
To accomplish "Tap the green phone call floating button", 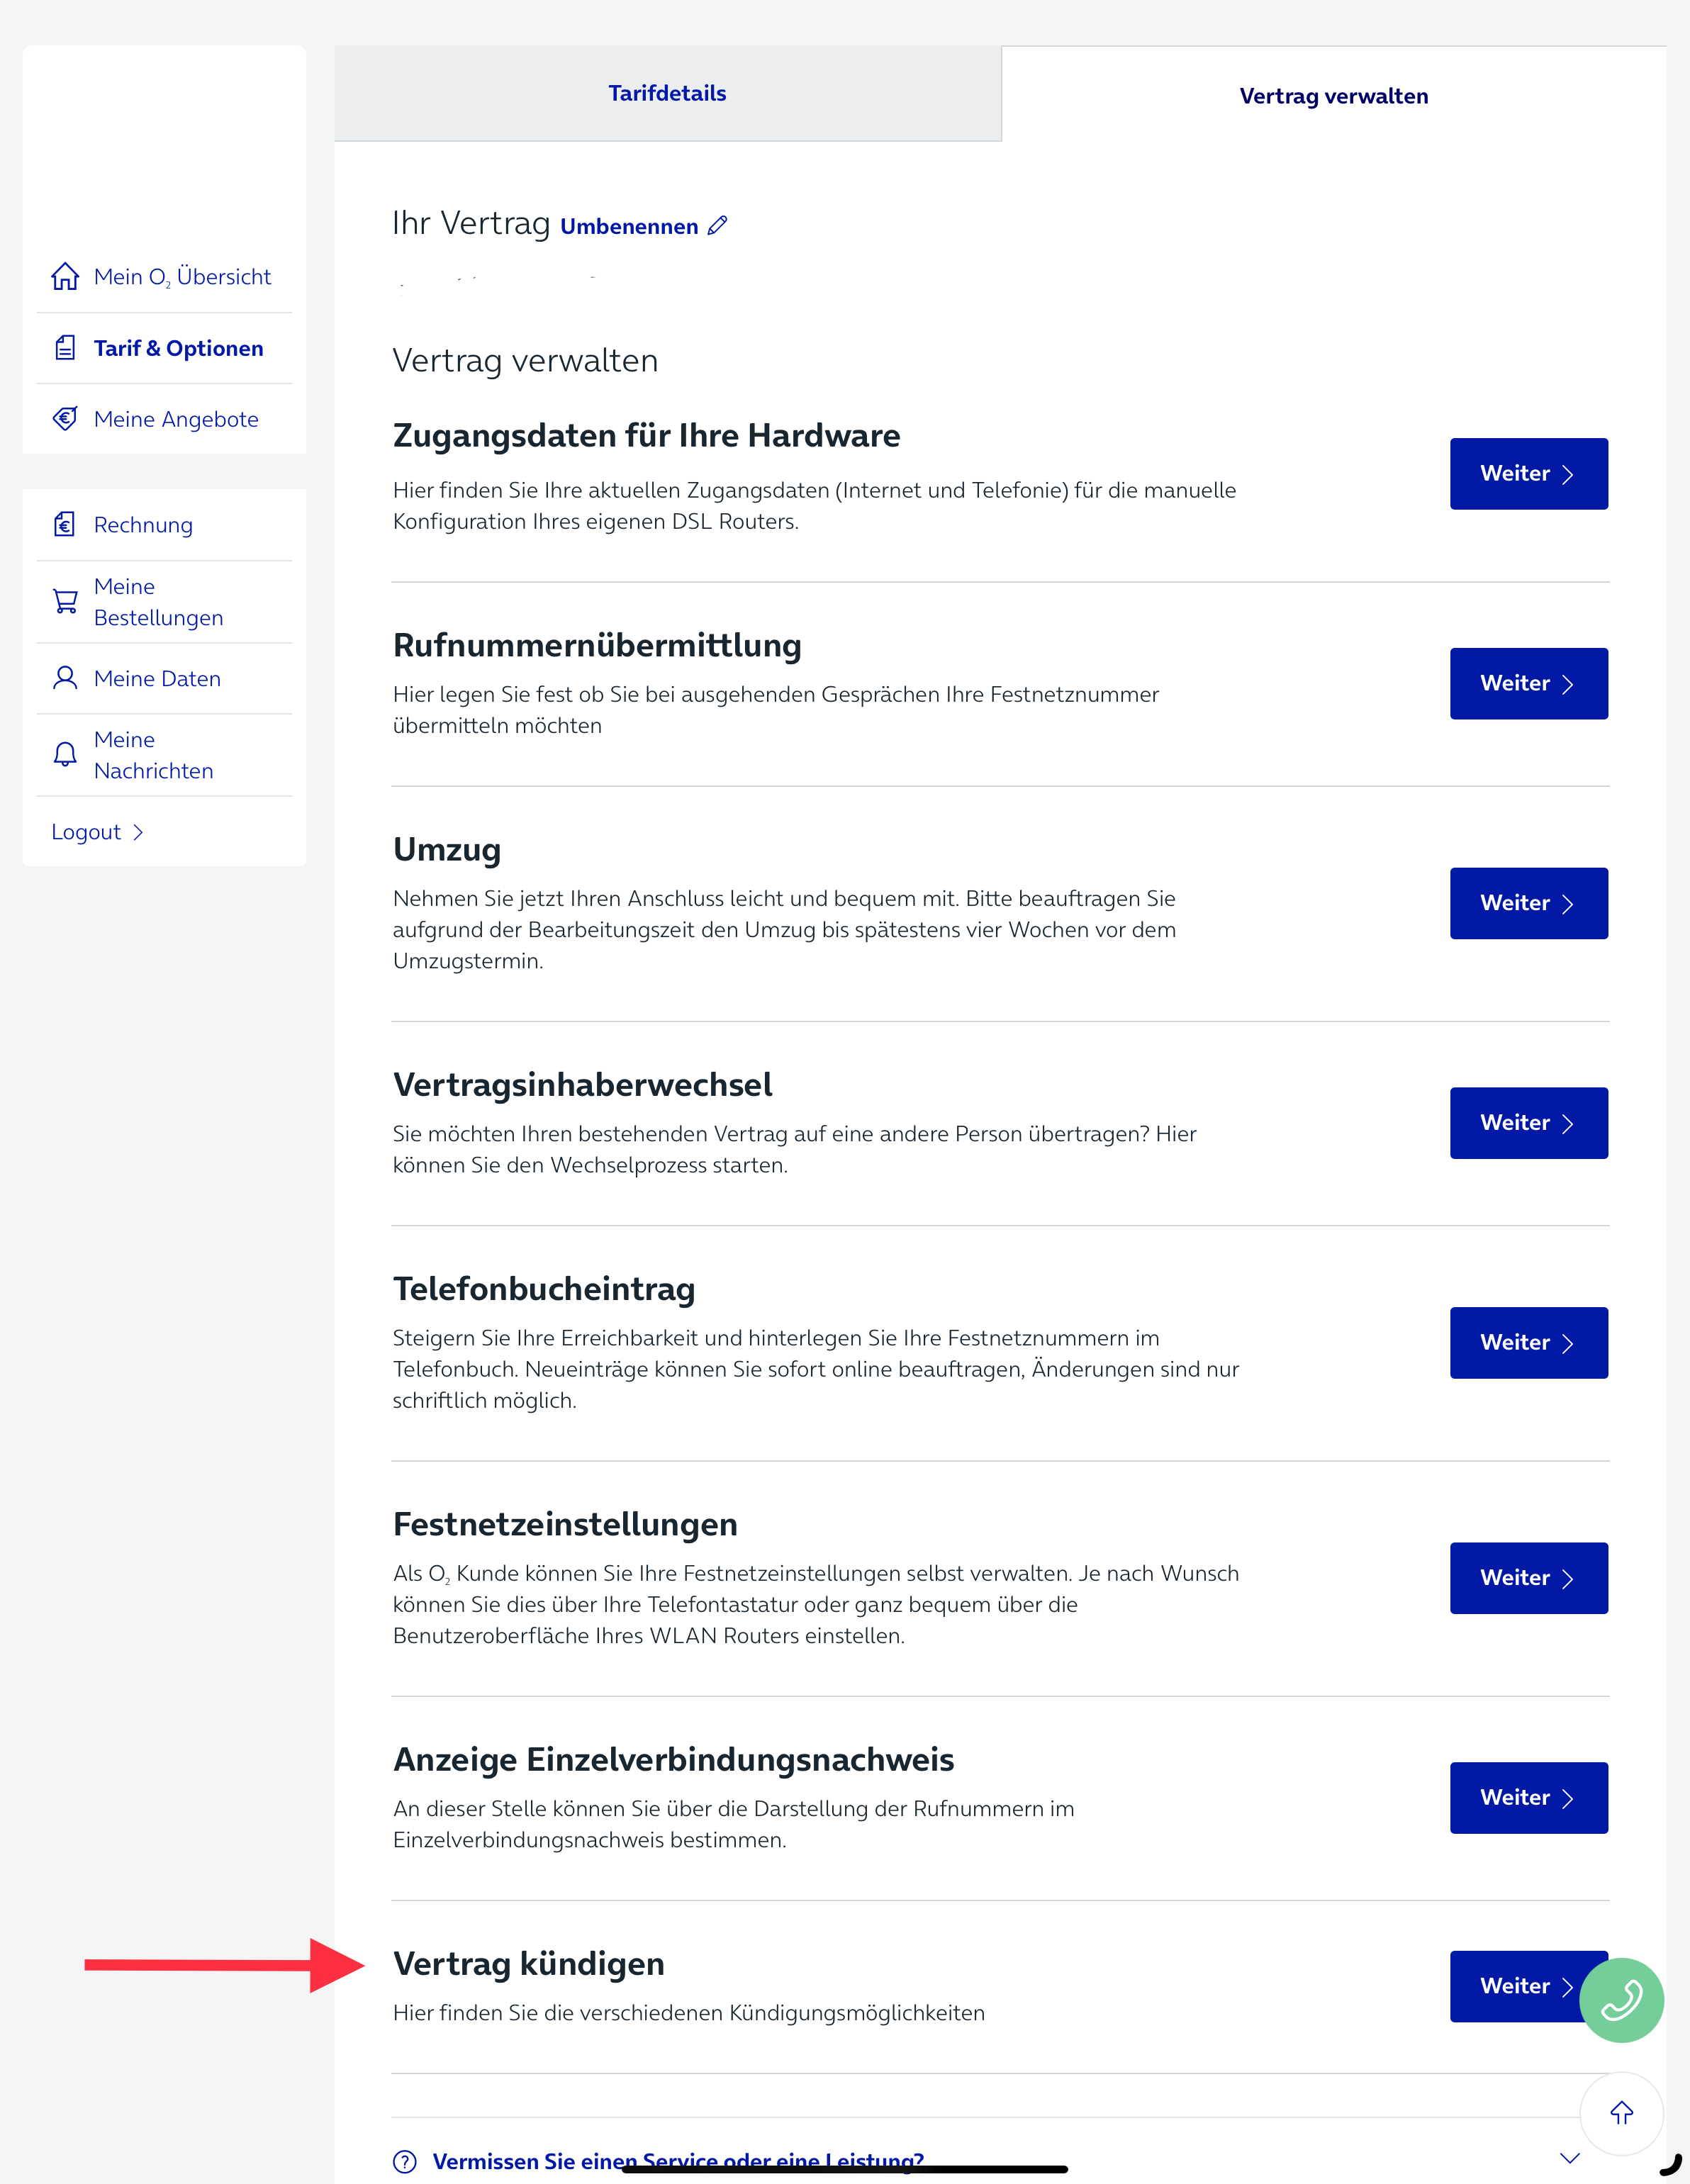I will coord(1621,2000).
